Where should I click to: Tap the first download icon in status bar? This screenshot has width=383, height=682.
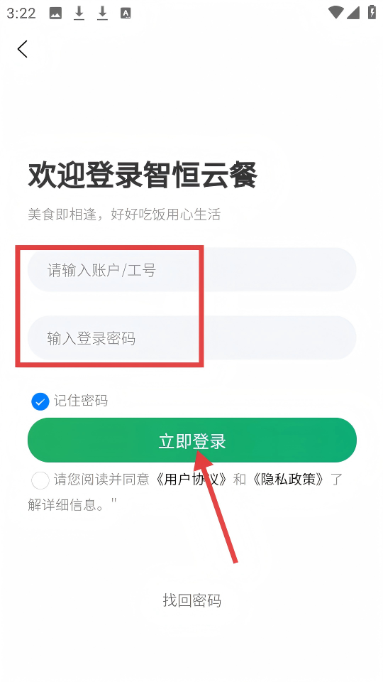(x=79, y=13)
